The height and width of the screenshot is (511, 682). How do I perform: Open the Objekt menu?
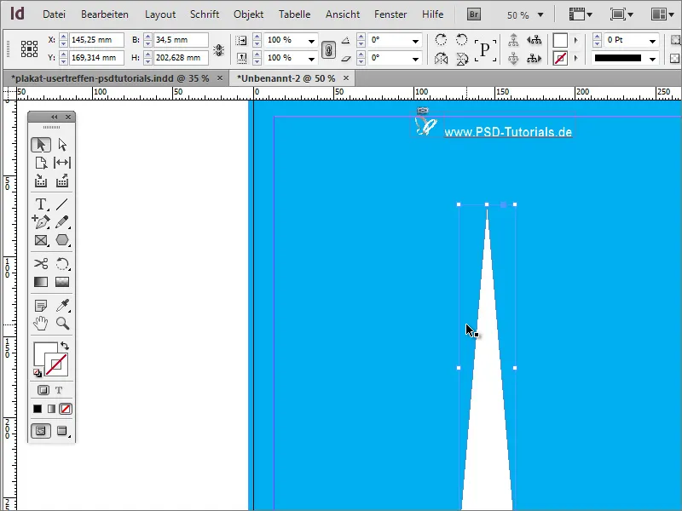click(248, 14)
